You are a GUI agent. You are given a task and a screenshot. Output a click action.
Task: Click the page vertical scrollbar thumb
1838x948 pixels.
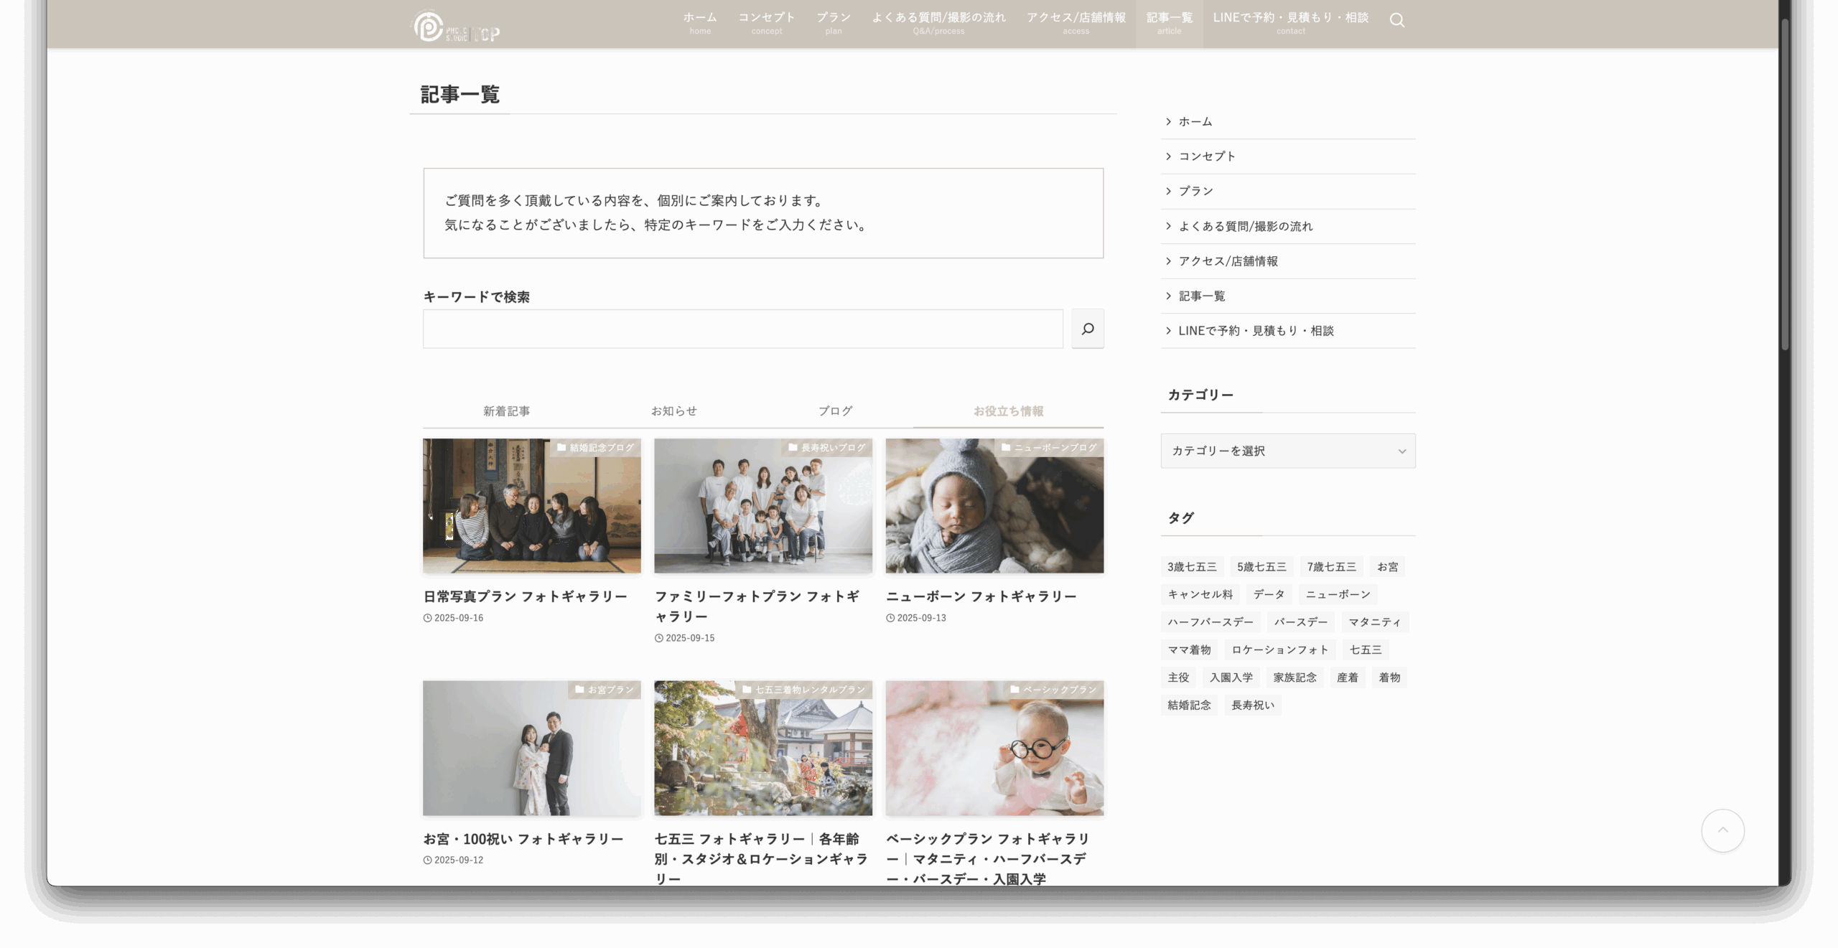click(1785, 183)
